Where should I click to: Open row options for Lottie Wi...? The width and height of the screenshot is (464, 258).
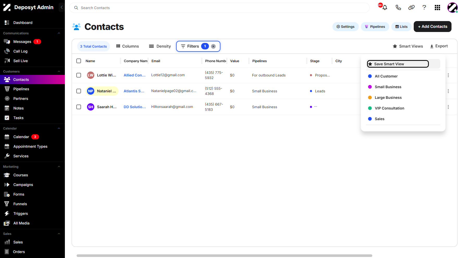[448, 75]
